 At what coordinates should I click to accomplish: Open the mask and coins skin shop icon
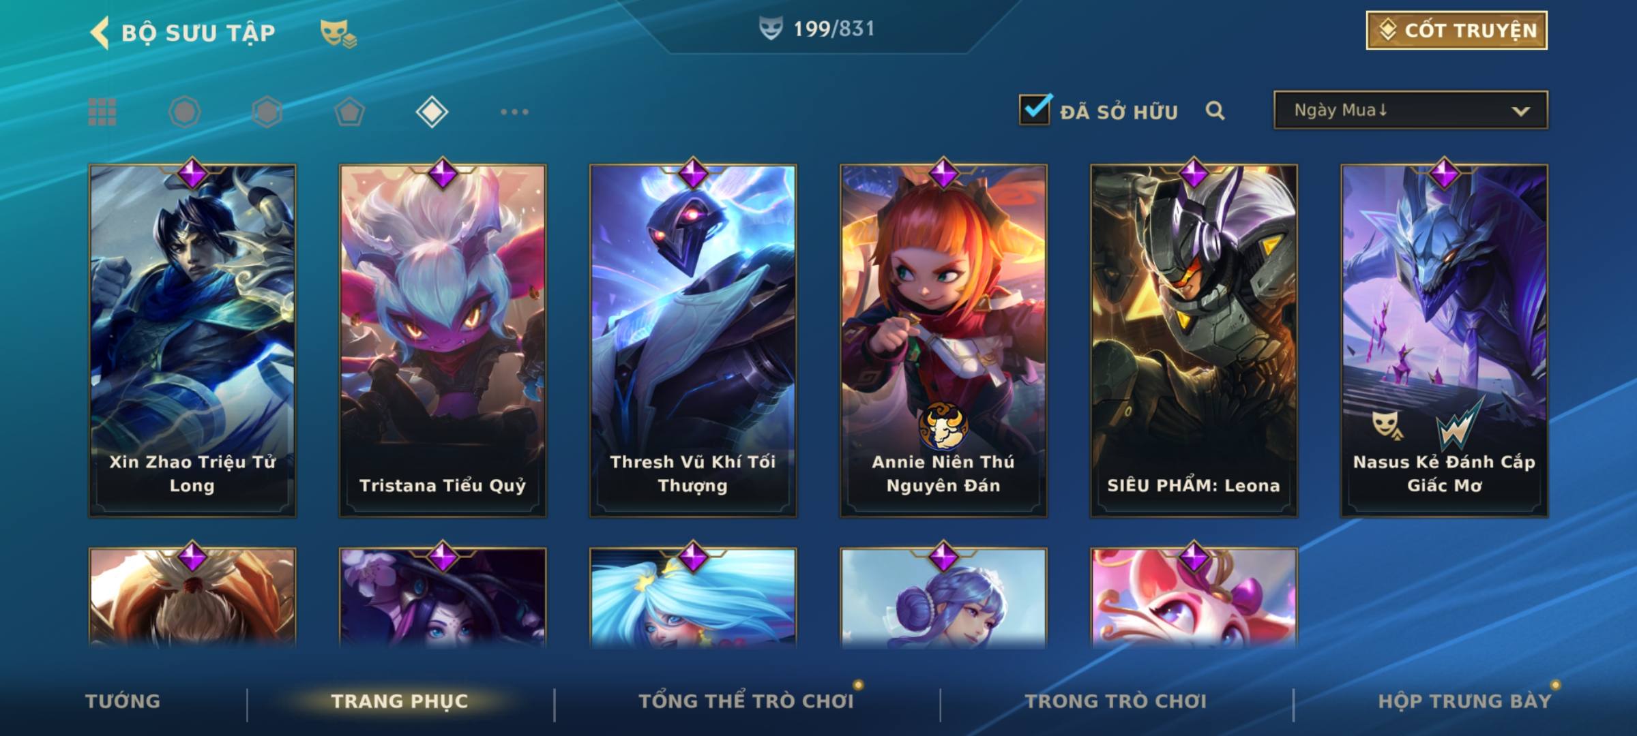[x=338, y=33]
